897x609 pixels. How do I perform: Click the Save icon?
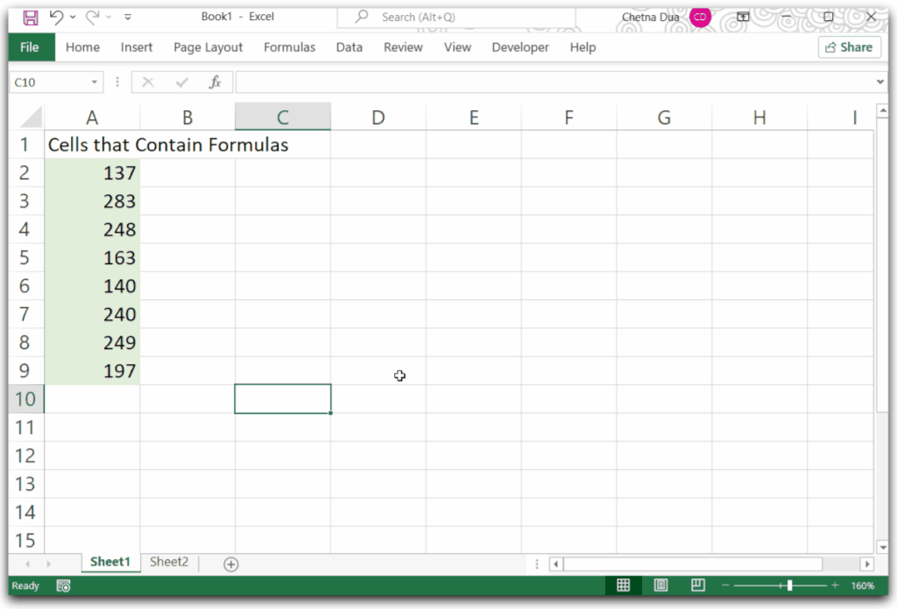(x=29, y=17)
